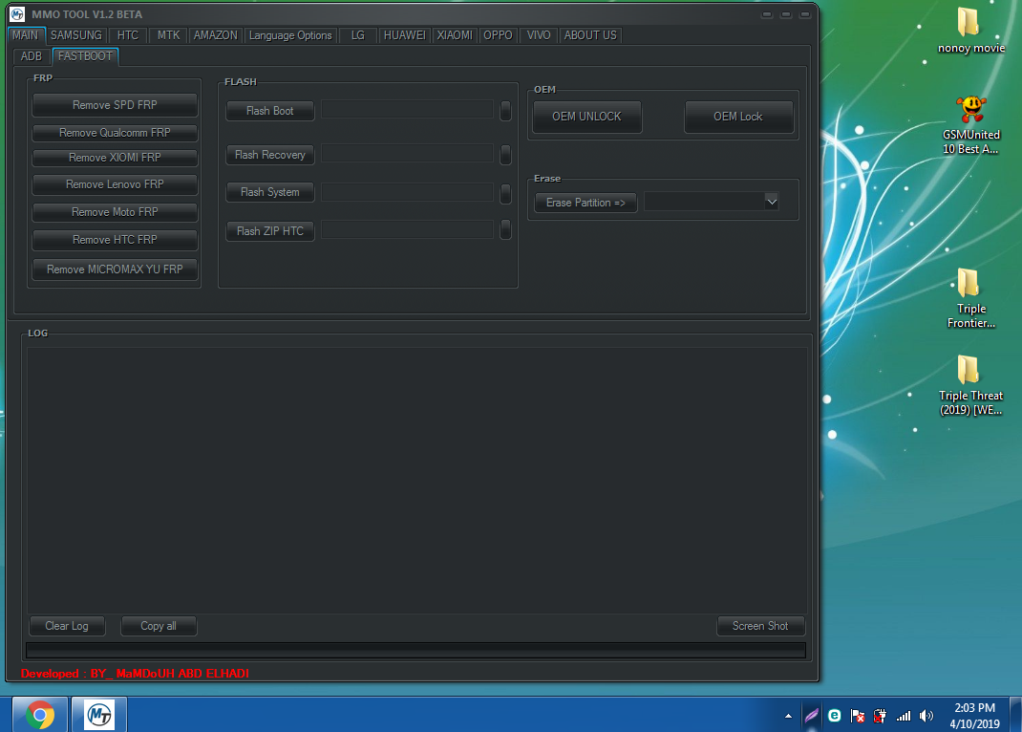Open the nonoy movie desktop folder
1022x732 pixels.
(x=970, y=30)
